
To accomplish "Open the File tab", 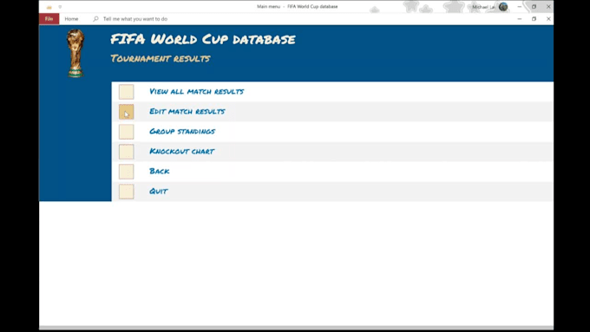I will pos(49,19).
